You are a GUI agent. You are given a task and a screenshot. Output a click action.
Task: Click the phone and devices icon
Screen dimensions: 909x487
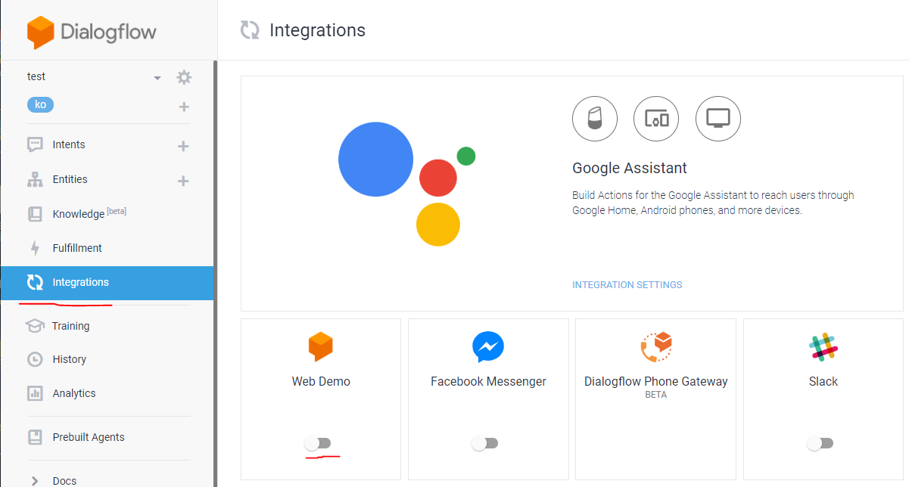[x=656, y=119]
